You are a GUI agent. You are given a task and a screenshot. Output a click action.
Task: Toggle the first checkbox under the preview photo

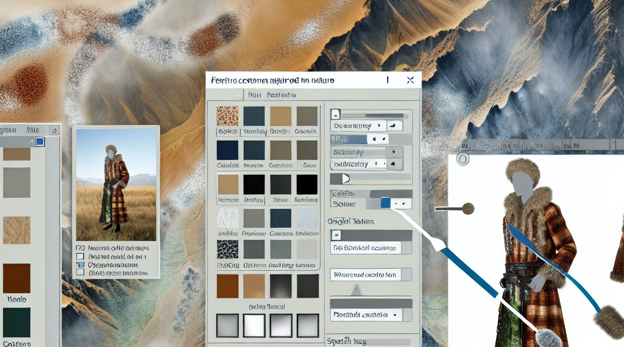(x=79, y=249)
